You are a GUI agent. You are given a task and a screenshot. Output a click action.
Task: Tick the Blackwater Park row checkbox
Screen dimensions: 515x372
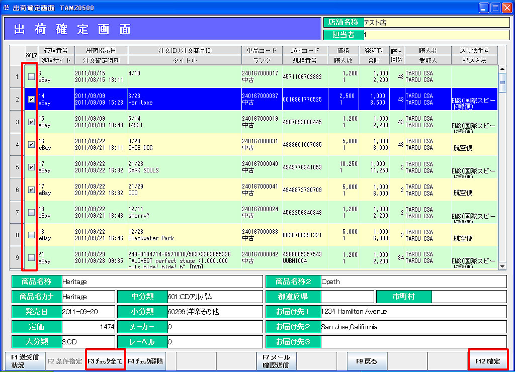point(32,235)
